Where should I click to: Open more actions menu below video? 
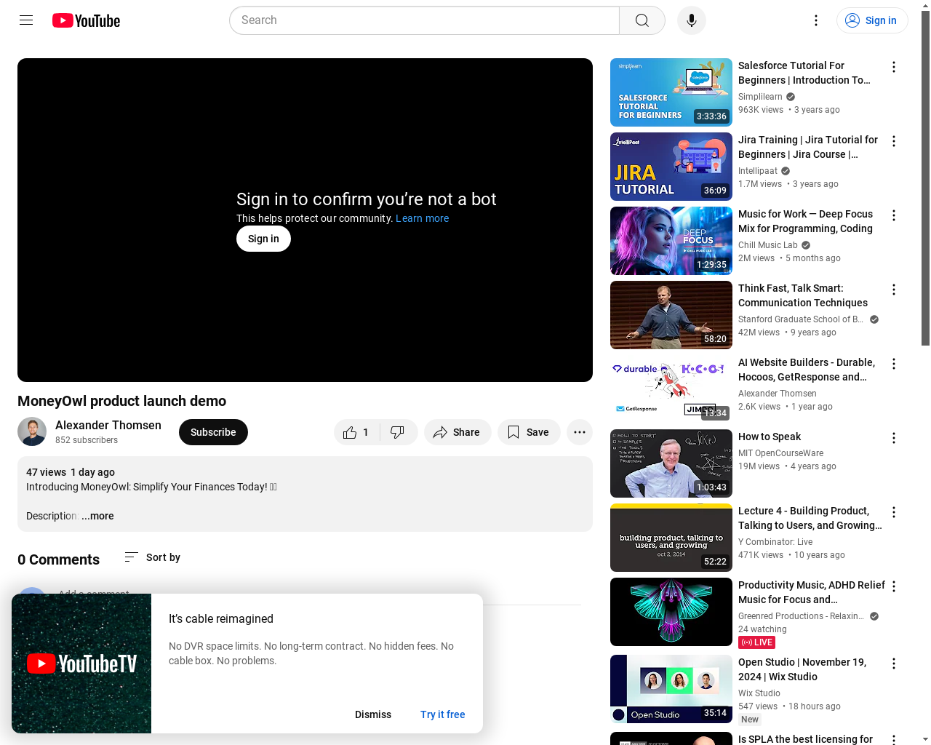[580, 432]
